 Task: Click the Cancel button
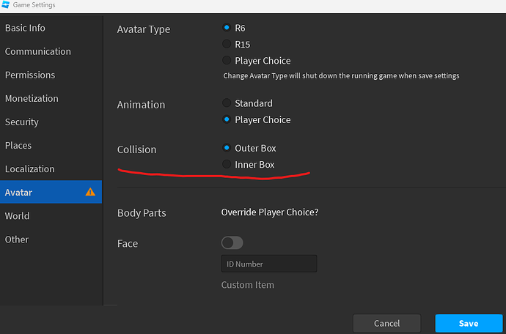pyautogui.click(x=386, y=323)
